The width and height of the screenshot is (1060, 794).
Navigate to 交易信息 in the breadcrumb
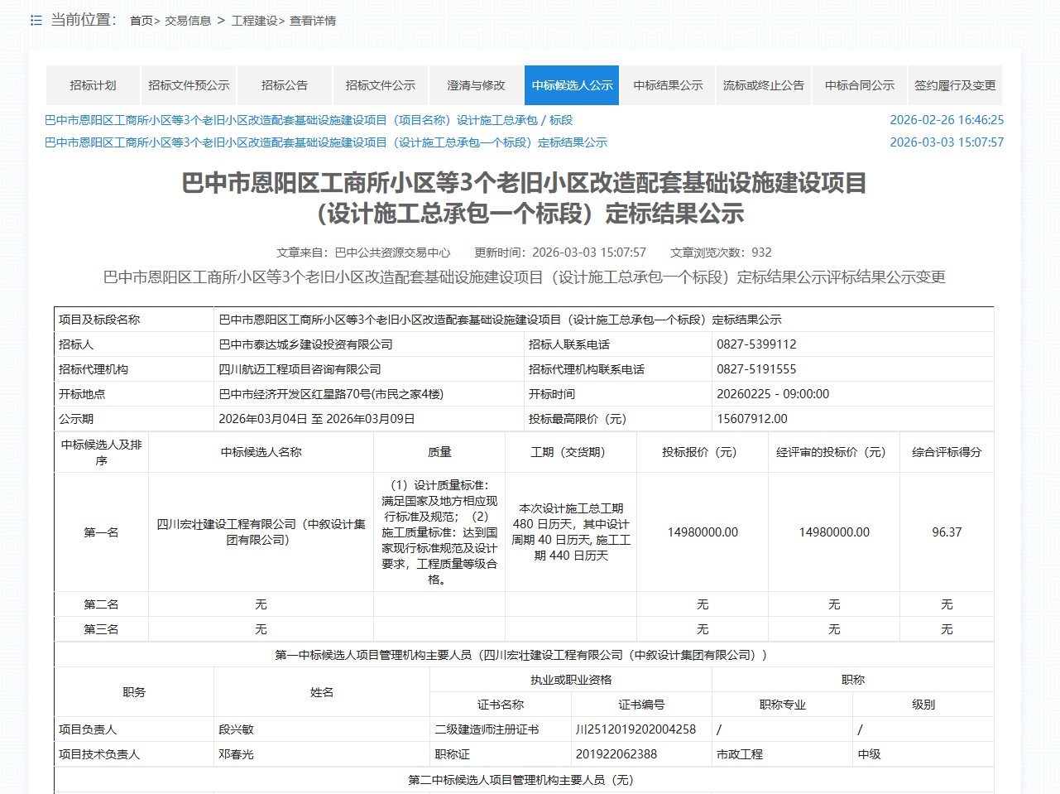tap(188, 21)
